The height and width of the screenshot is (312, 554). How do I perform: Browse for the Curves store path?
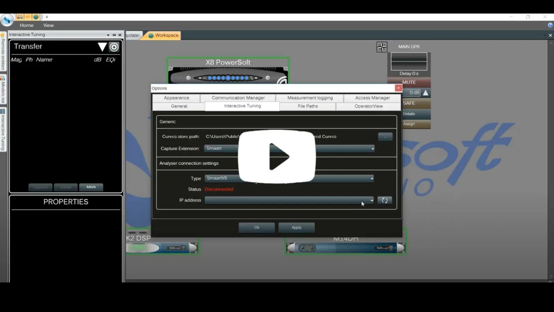click(x=385, y=137)
